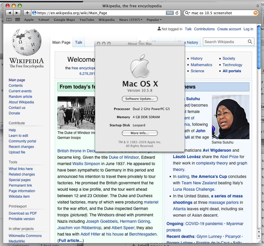Click Create account link
Viewport: 264px width, 246px height.
(229, 29)
